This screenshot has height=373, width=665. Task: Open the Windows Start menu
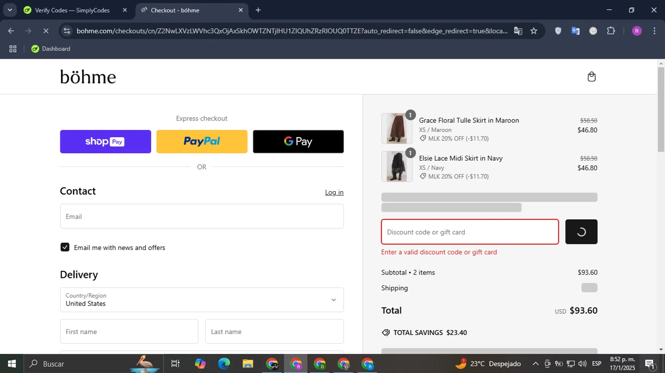[x=12, y=364]
